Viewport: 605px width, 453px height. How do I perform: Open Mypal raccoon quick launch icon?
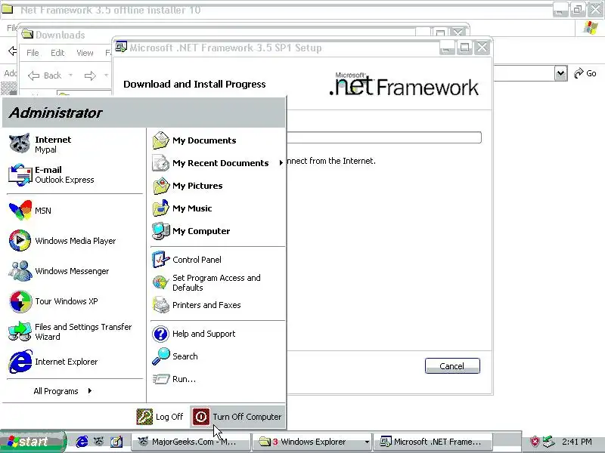99,442
